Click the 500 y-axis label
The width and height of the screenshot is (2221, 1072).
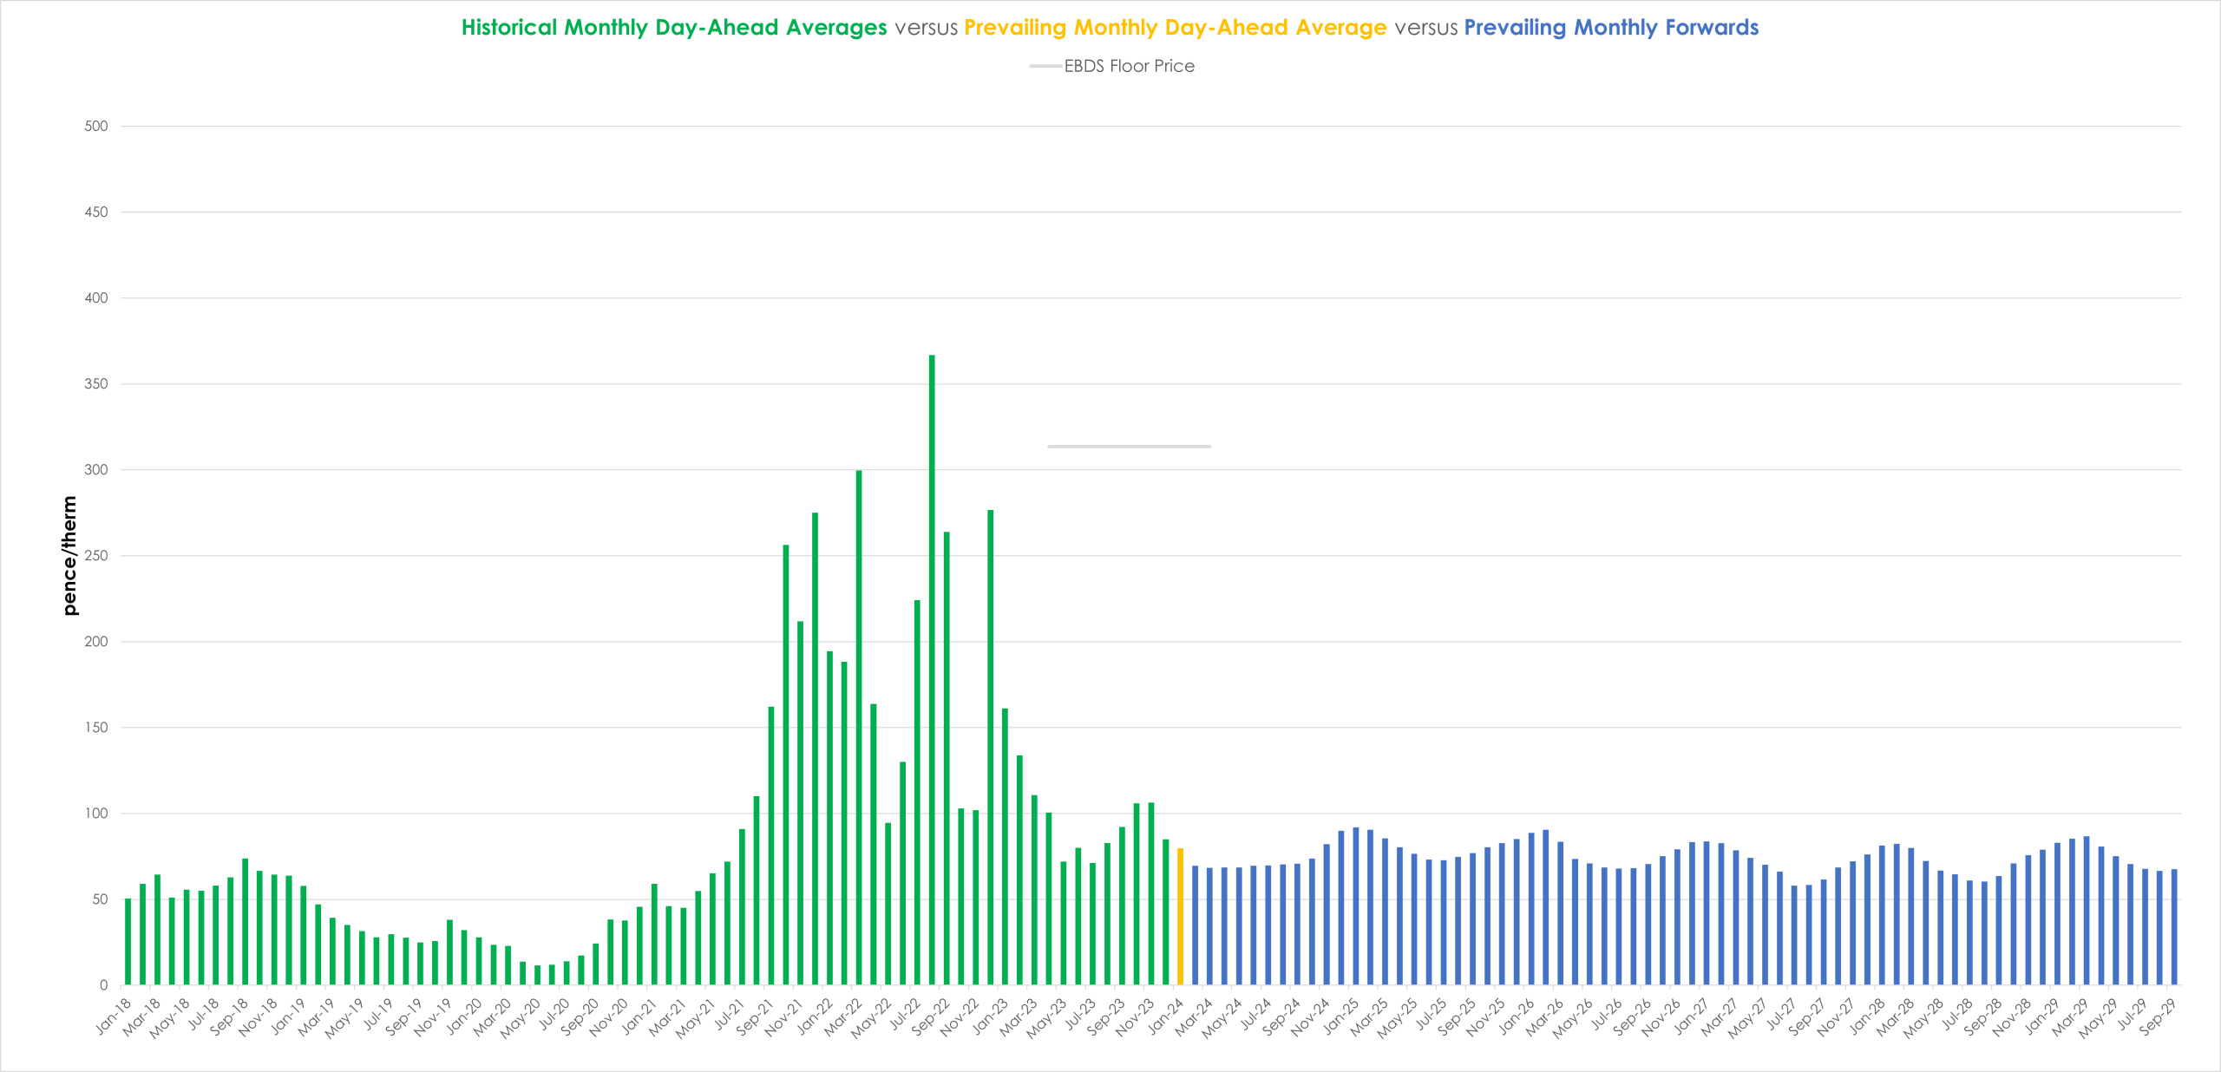coord(96,127)
